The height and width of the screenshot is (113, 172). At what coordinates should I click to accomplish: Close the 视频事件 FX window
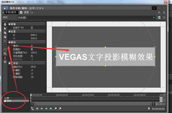(166, 2)
